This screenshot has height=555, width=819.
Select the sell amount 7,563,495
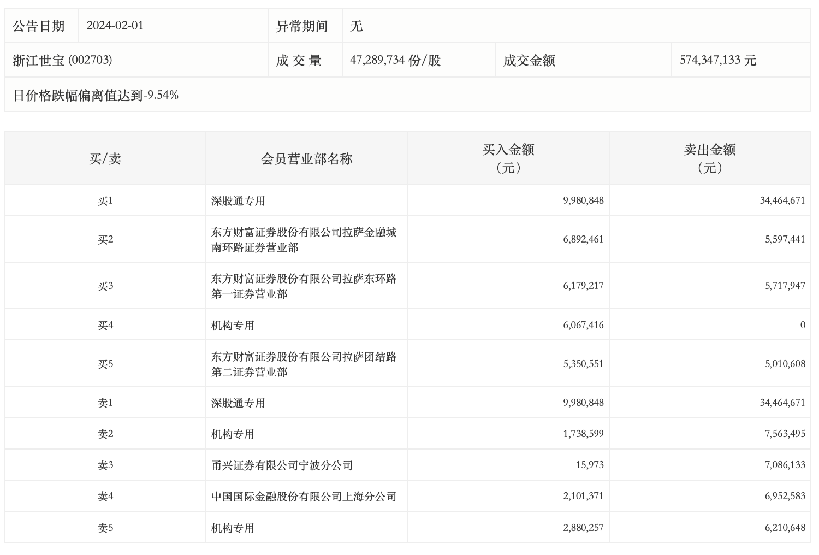[x=785, y=434]
